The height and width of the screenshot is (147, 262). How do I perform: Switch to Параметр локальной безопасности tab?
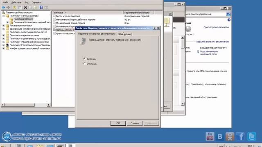[97, 34]
